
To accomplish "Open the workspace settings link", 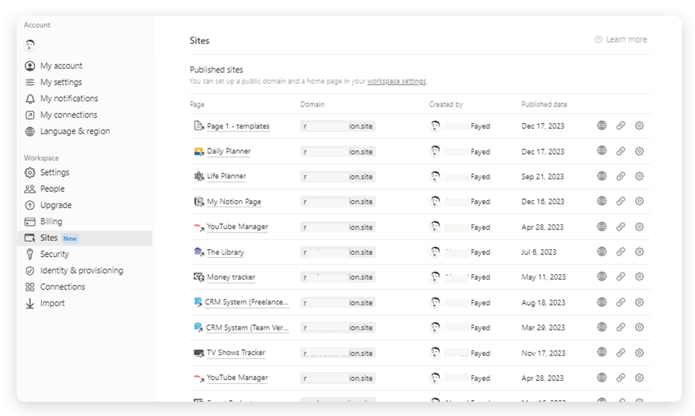I will click(x=396, y=81).
